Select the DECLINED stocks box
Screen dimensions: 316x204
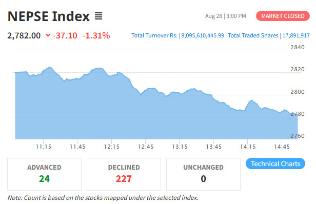124,174
